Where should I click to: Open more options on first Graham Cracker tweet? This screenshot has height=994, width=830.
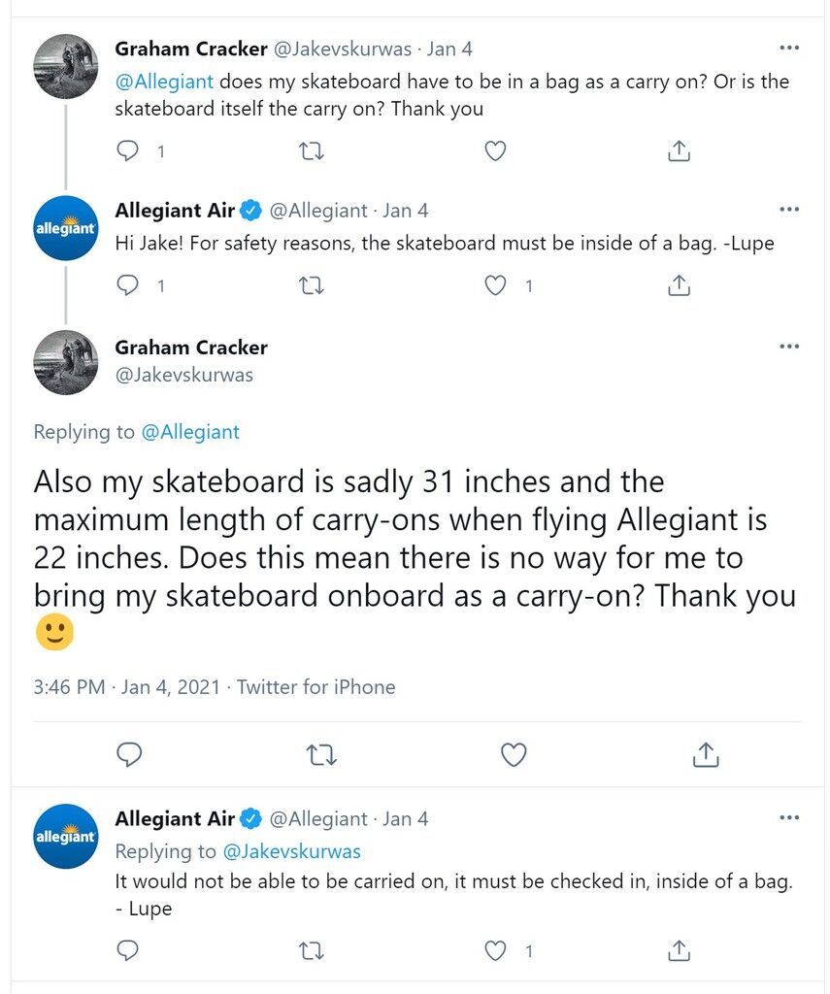coord(789,49)
